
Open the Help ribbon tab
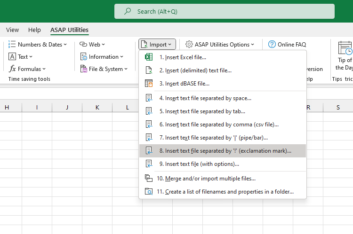pos(34,30)
